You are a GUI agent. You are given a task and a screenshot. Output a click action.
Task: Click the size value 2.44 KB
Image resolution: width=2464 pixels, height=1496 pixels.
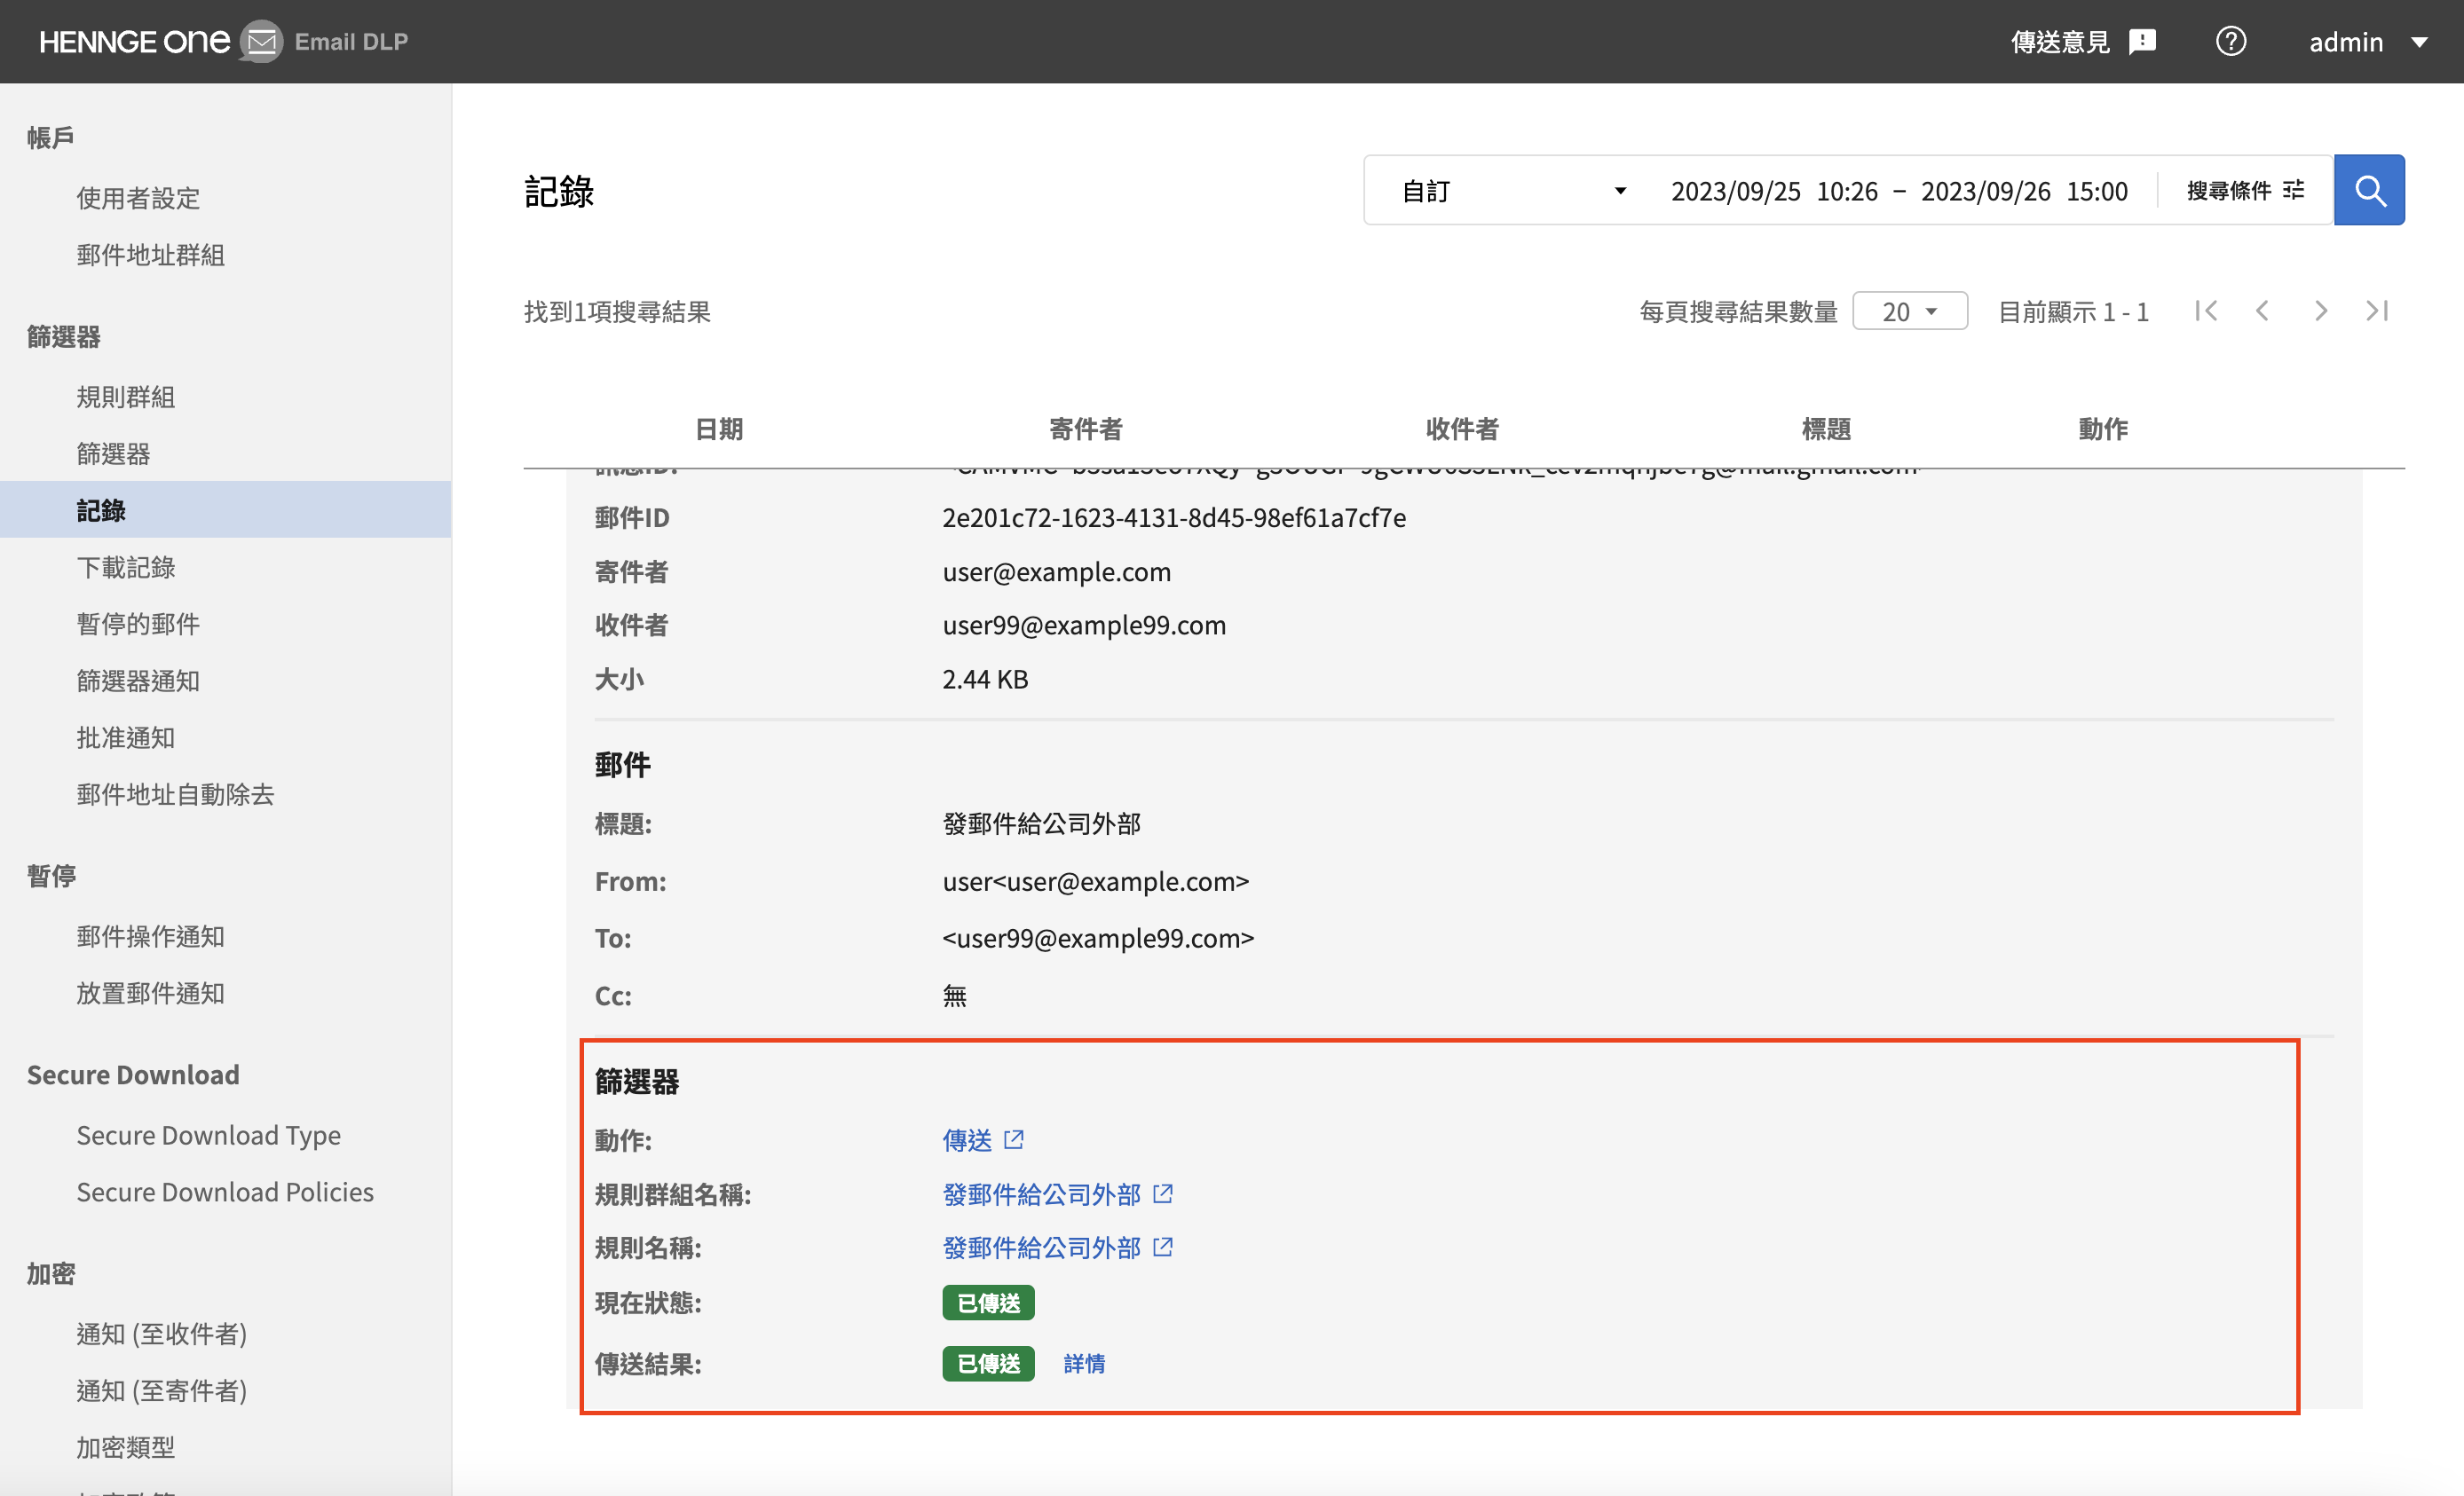[985, 679]
